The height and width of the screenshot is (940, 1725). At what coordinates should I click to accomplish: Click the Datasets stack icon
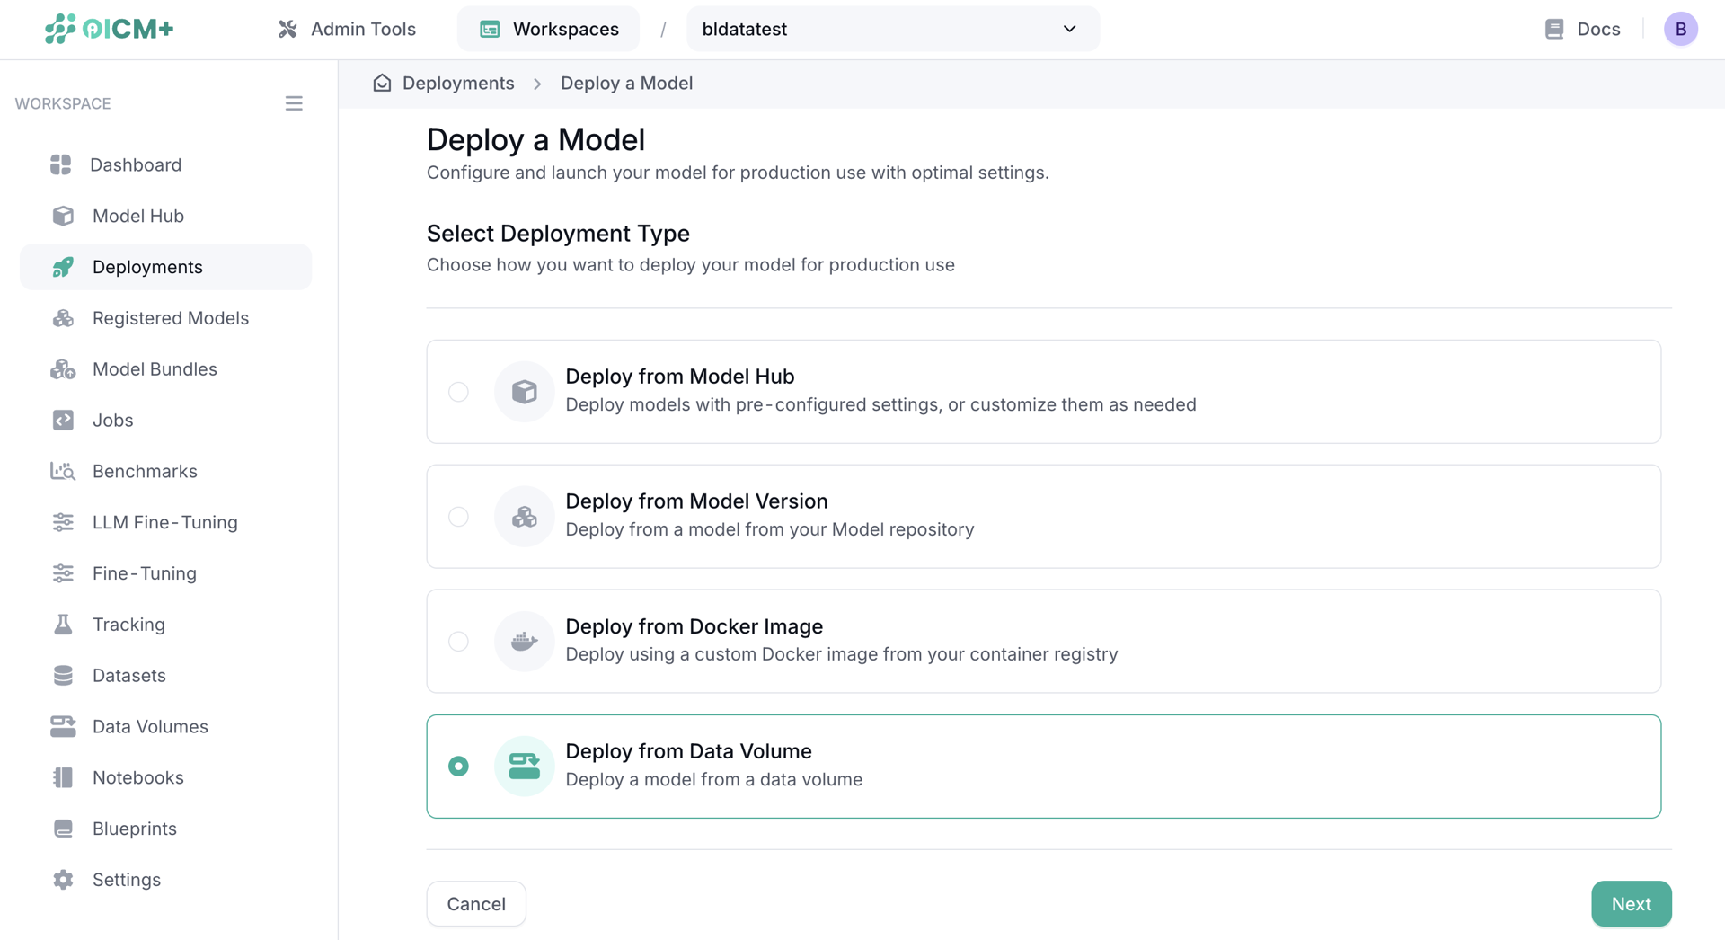[63, 675]
